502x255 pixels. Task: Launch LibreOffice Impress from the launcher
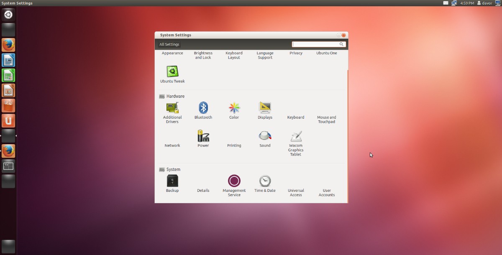tap(8, 90)
